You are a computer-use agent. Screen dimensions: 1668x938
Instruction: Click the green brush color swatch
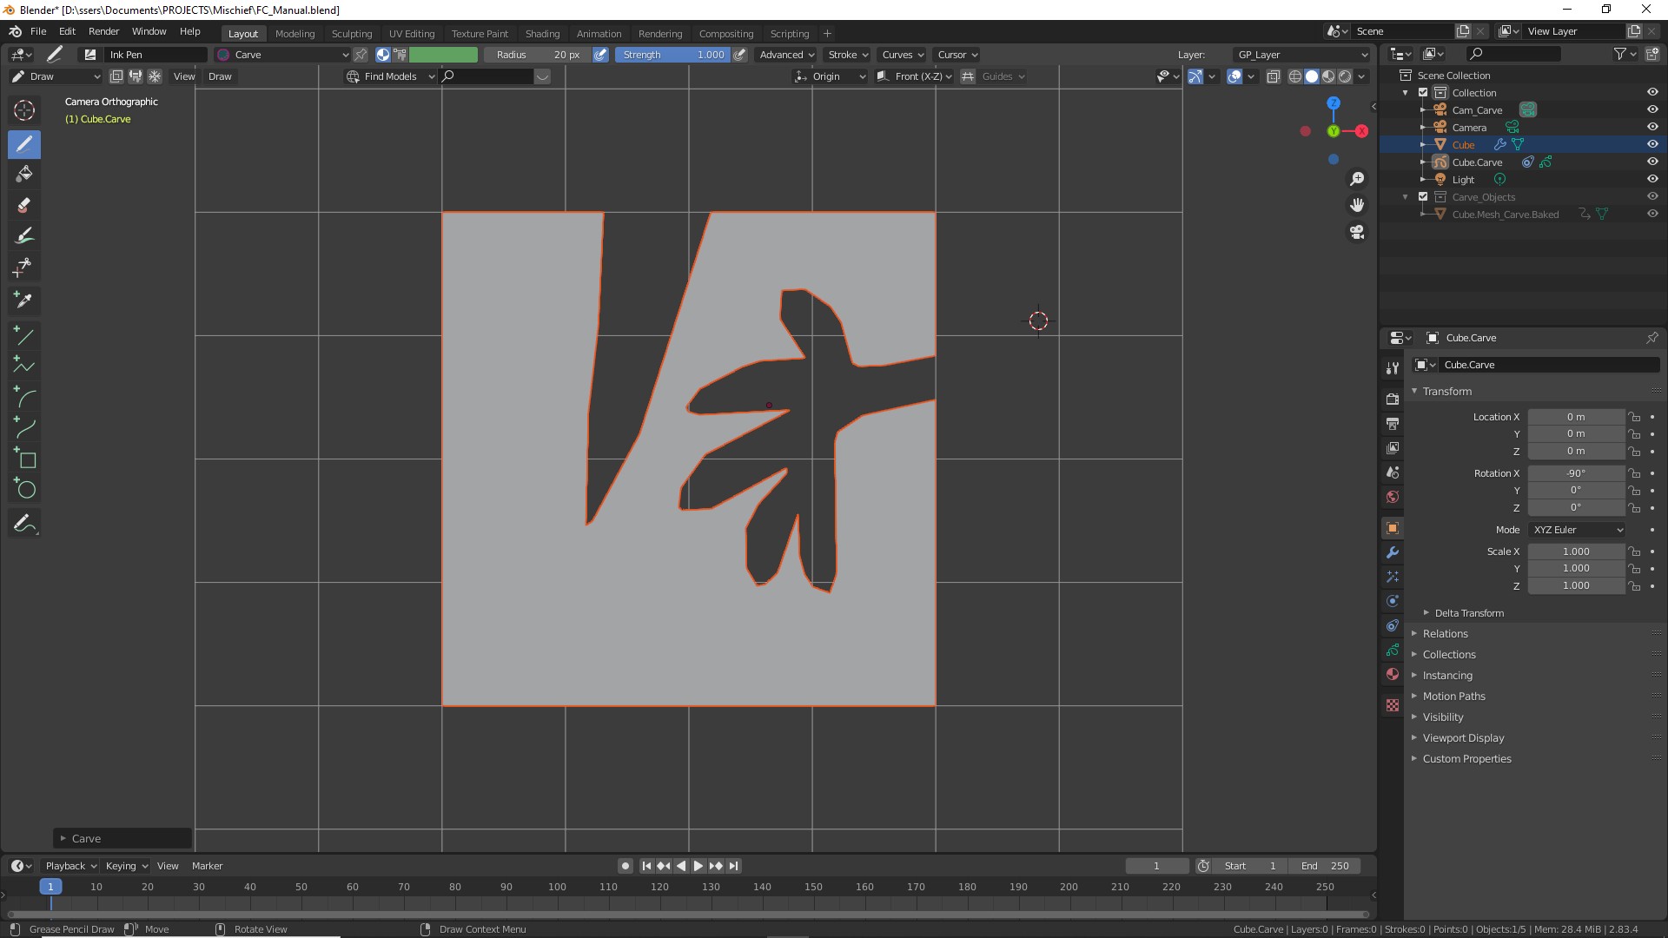pyautogui.click(x=444, y=54)
